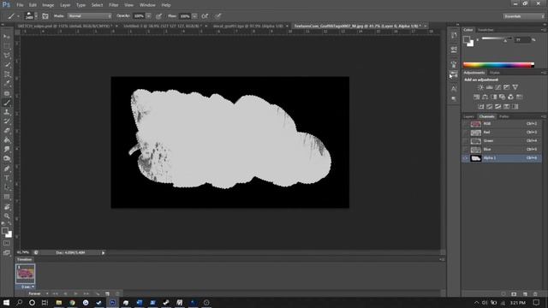Select the Horizontal Type tool
This screenshot has width=548, height=308.
pyautogui.click(x=7, y=178)
